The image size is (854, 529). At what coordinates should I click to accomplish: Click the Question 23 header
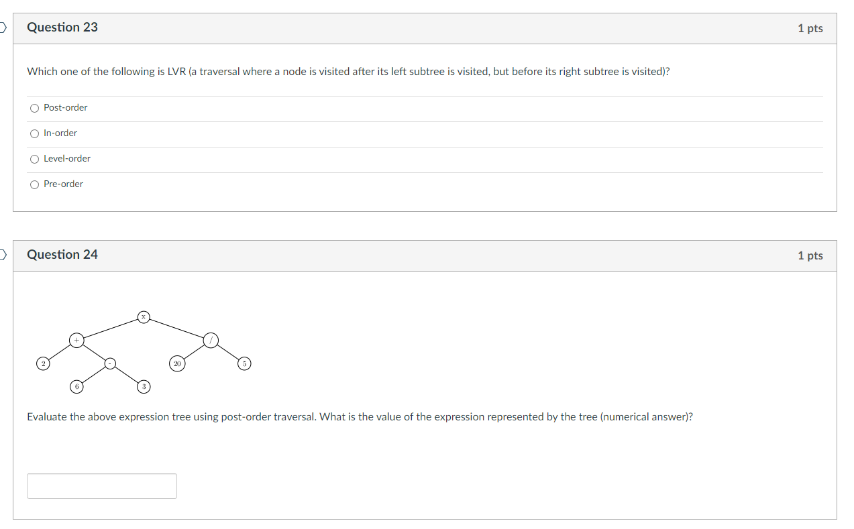[x=62, y=28]
